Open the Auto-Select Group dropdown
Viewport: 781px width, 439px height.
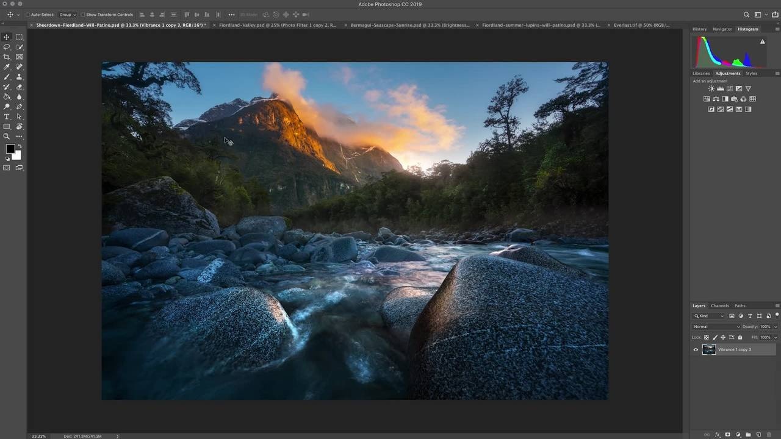click(67, 15)
